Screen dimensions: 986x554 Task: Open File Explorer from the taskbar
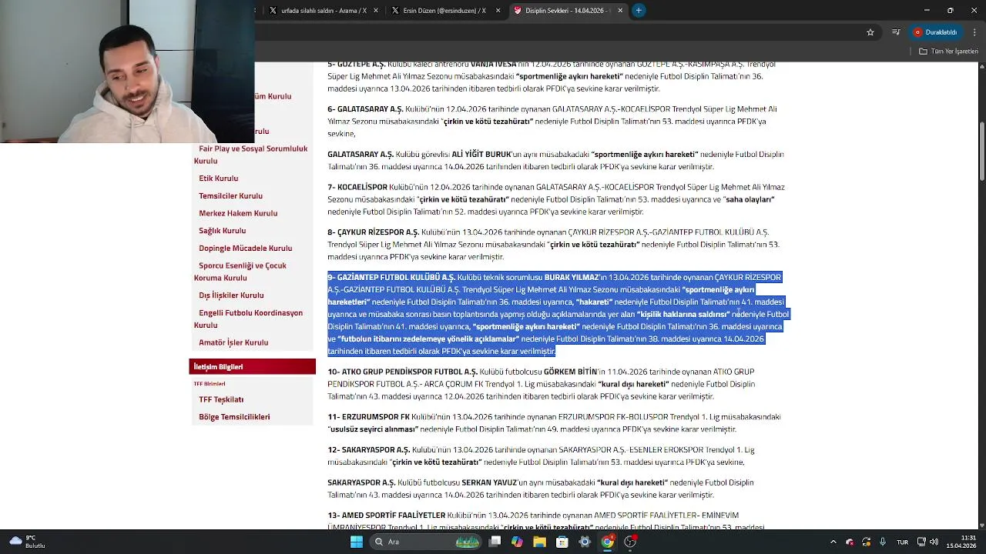[539, 542]
